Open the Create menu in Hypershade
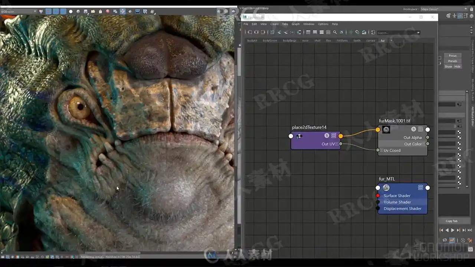The height and width of the screenshot is (267, 475). (274, 24)
